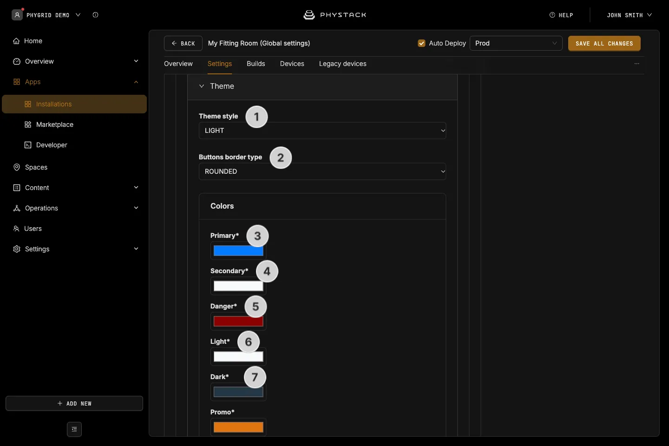Open the Help link
669x446 pixels.
[561, 15]
